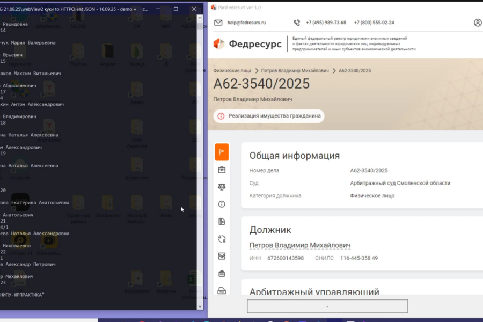Open the picture chart sidebar icon
The height and width of the screenshot is (322, 483).
coord(222,256)
